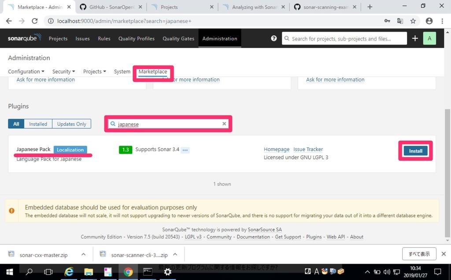This screenshot has height=280, width=451.
Task: Open the Chrome profile icon
Action: point(429,21)
